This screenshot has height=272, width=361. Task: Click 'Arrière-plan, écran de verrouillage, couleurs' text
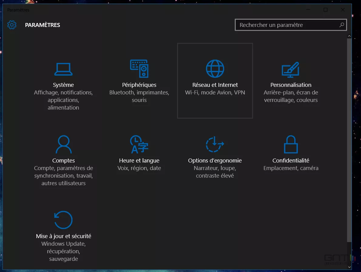291,96
